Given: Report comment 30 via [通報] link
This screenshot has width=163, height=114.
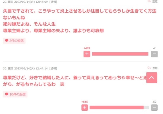Looking at the screenshot, I should pos(53,68).
